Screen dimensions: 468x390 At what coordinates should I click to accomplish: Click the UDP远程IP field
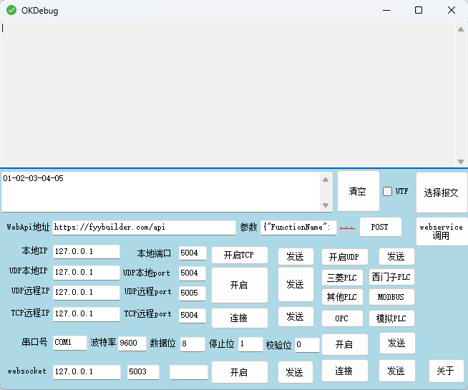click(x=87, y=293)
